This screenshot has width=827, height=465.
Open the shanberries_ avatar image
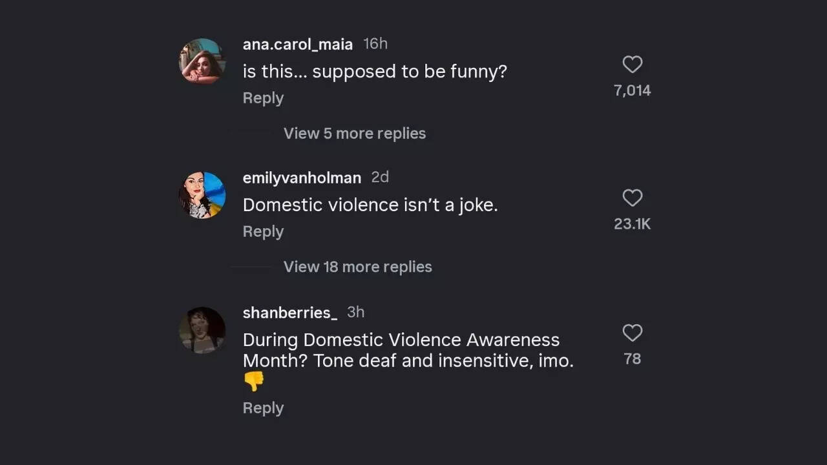point(202,330)
